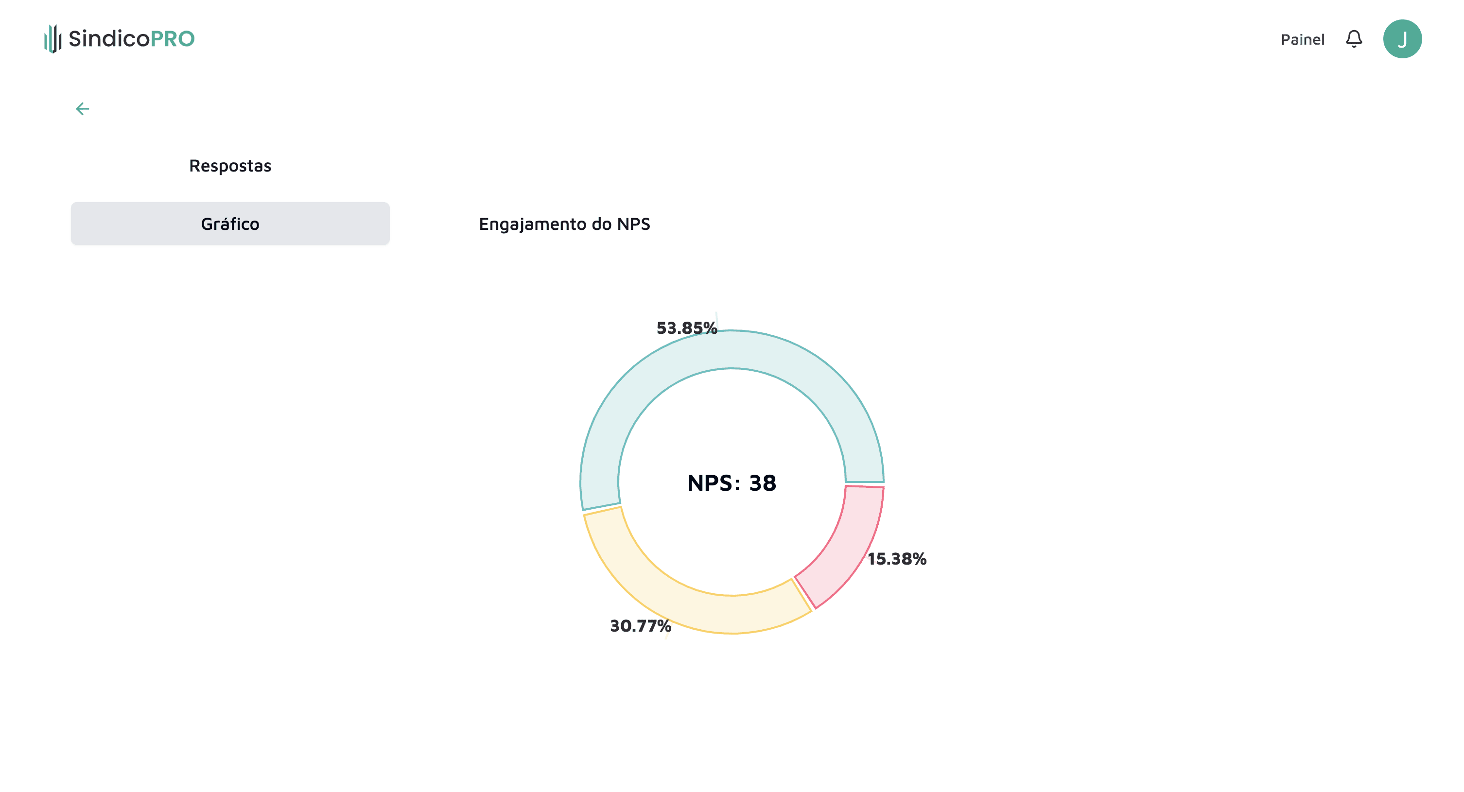Switch to the Engajamento do NPS tab
The width and height of the screenshot is (1464, 792).
pyautogui.click(x=566, y=224)
